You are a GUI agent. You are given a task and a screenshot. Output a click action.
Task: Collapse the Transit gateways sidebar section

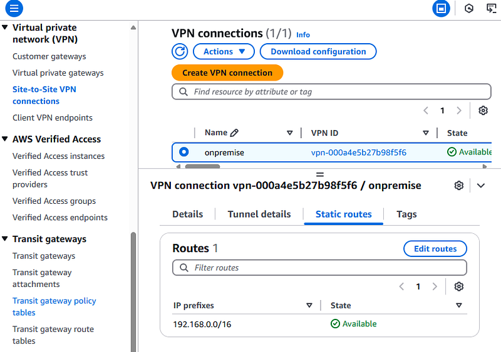click(5, 239)
